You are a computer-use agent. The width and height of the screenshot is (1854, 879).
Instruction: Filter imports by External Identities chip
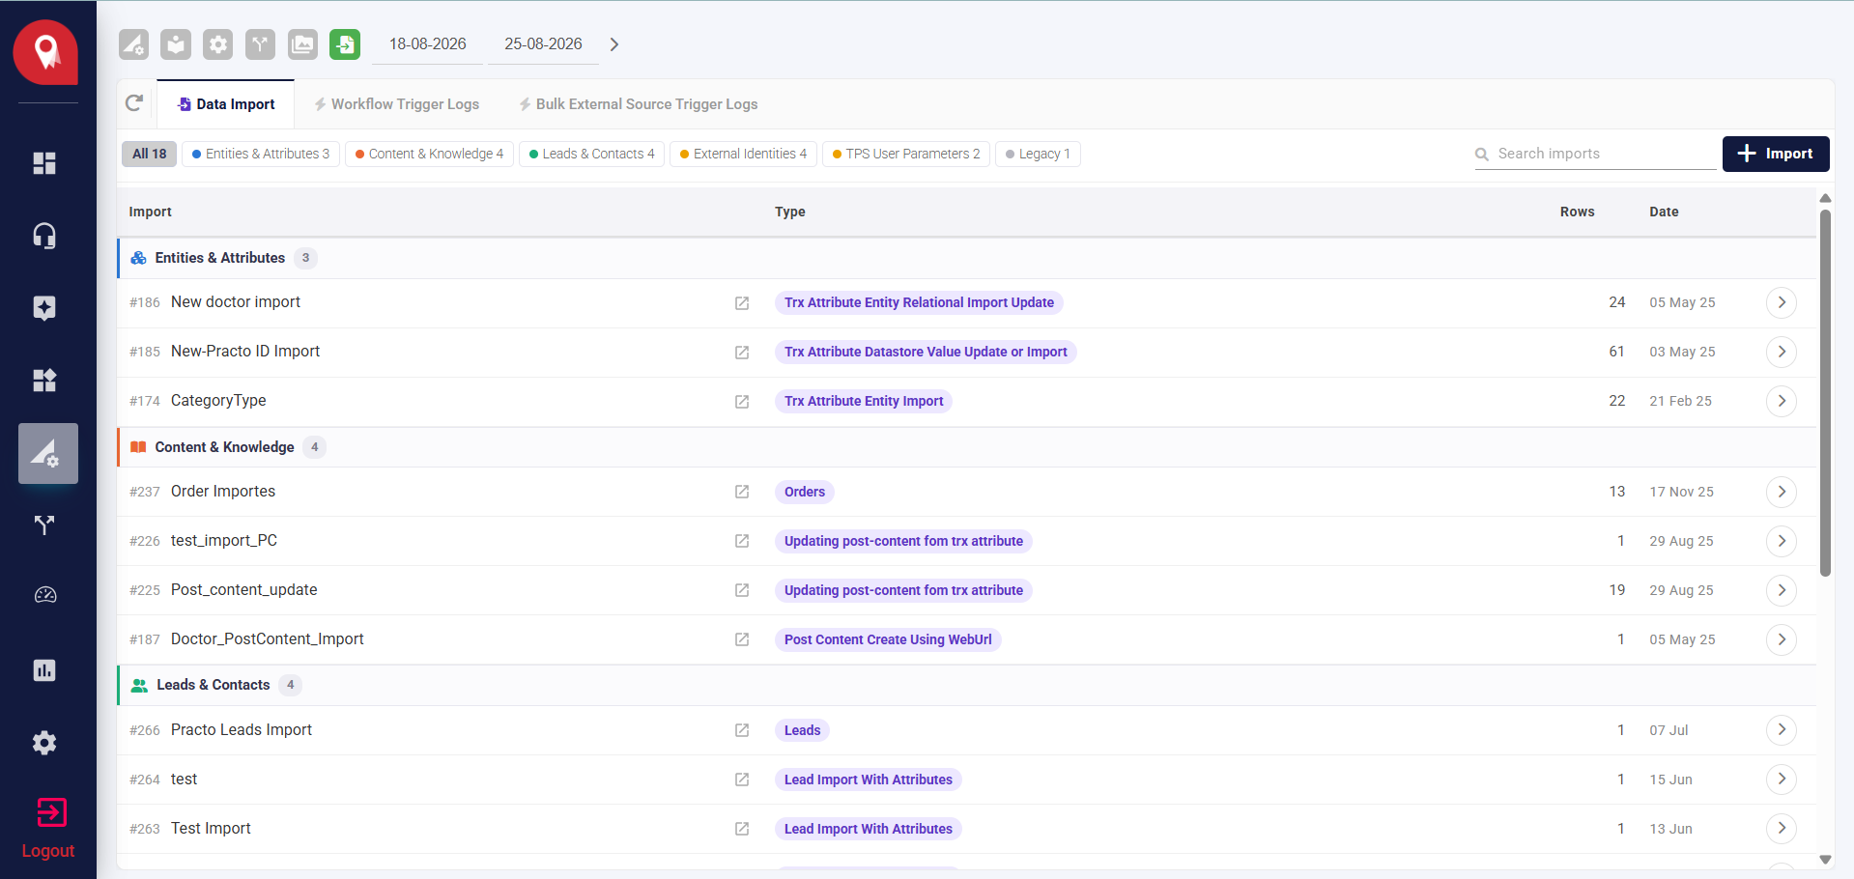coord(744,154)
